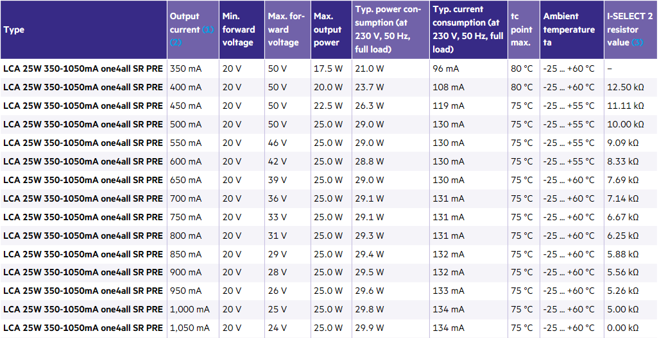The height and width of the screenshot is (338, 659).
Task: Select the 650 mA output current cell
Action: click(x=193, y=180)
